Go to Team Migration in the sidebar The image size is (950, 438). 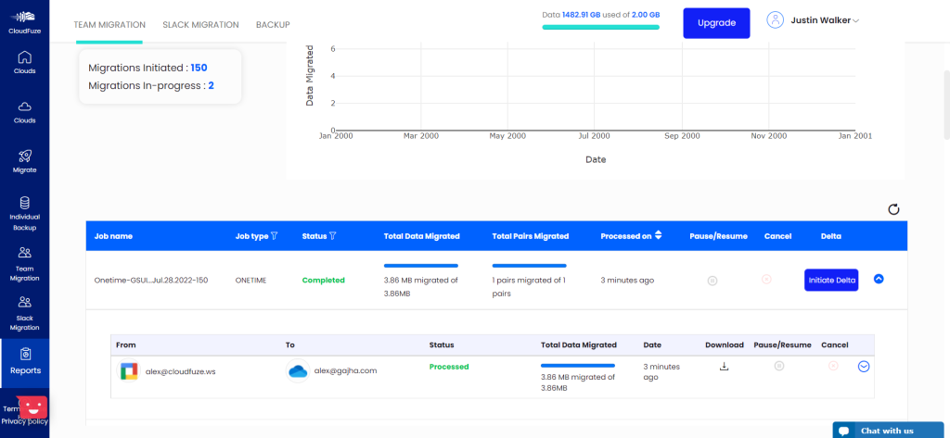pyautogui.click(x=25, y=263)
